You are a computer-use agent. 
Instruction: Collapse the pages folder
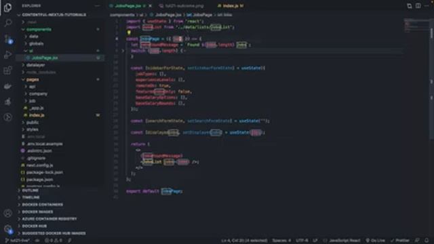[x=33, y=80]
